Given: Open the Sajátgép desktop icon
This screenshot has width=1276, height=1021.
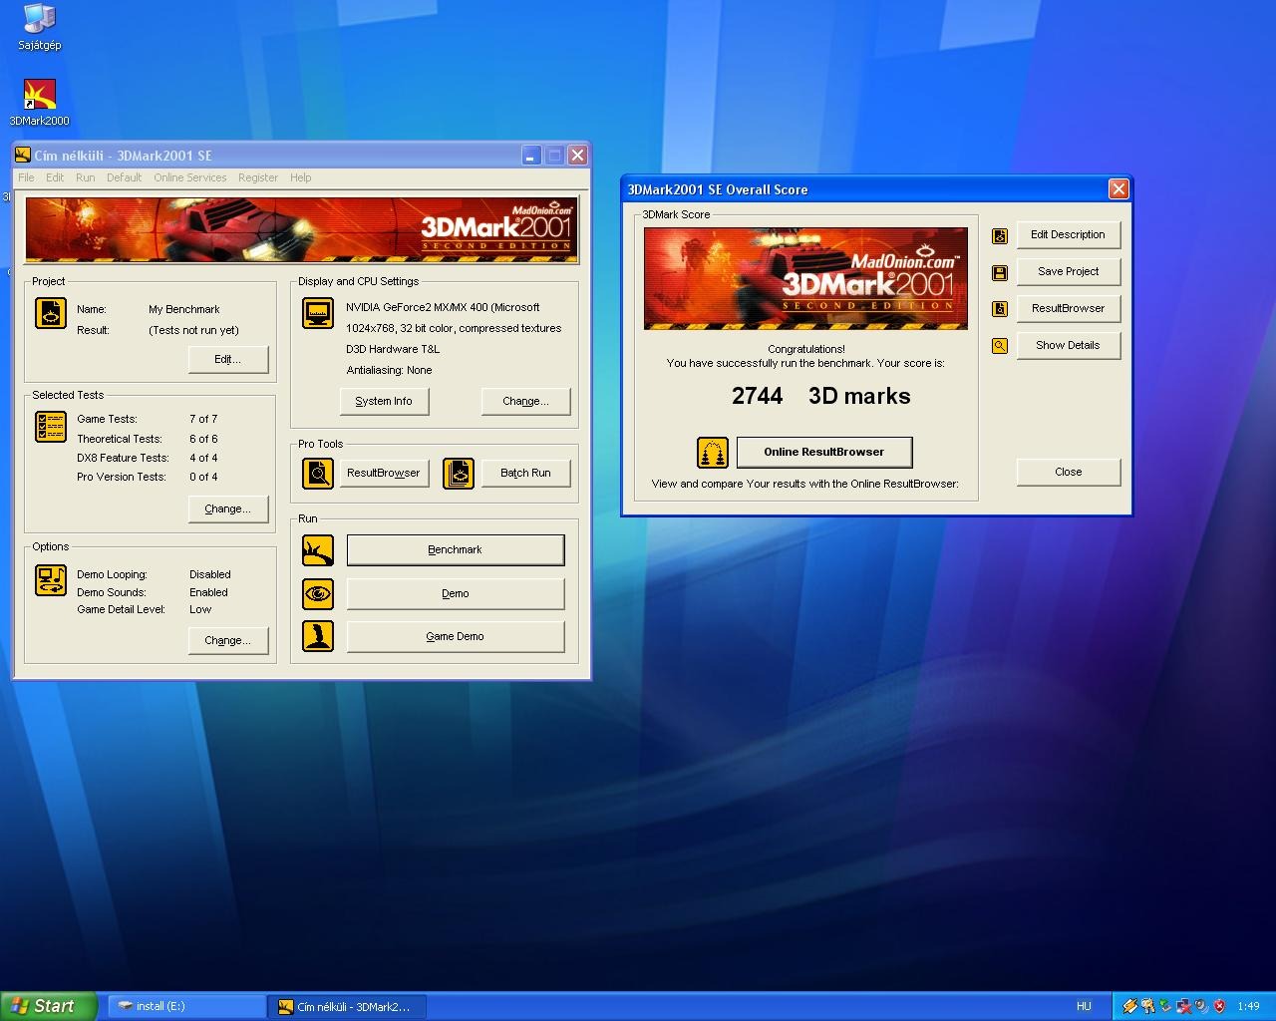Looking at the screenshot, I should coord(39,27).
